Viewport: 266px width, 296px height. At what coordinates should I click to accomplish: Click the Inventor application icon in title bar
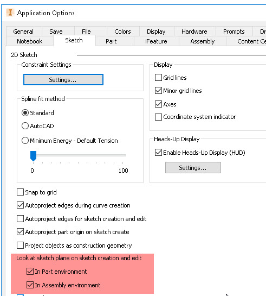[x=10, y=13]
